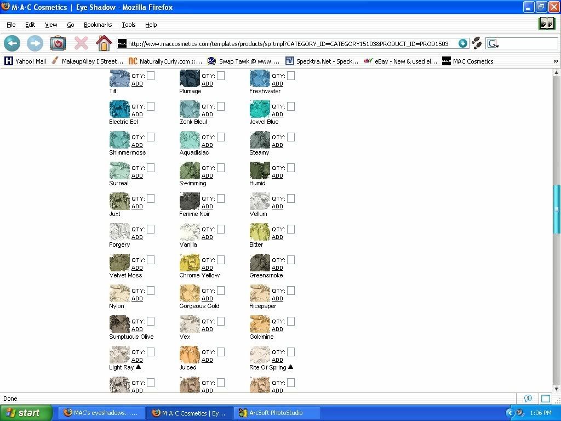Open the View menu
The height and width of the screenshot is (421, 561).
click(x=51, y=25)
